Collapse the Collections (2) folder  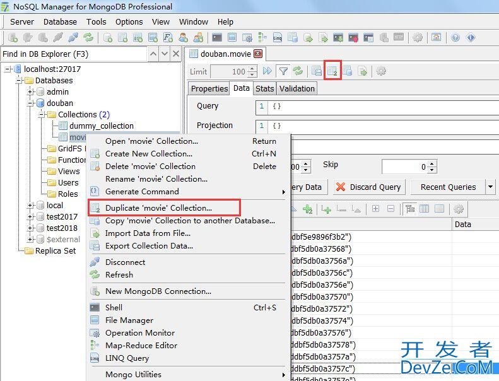(x=42, y=115)
